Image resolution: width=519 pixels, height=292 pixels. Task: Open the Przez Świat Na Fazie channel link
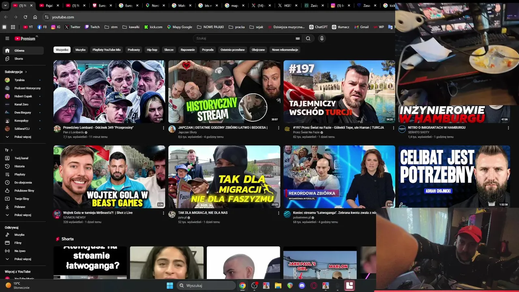[x=306, y=132]
